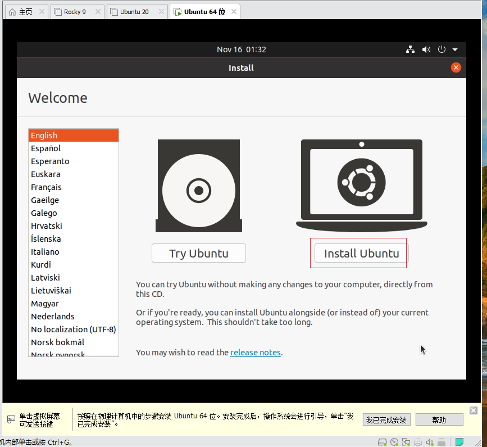Select Gaeilge in the language list
Screen dimensions: 487x447
(73, 200)
